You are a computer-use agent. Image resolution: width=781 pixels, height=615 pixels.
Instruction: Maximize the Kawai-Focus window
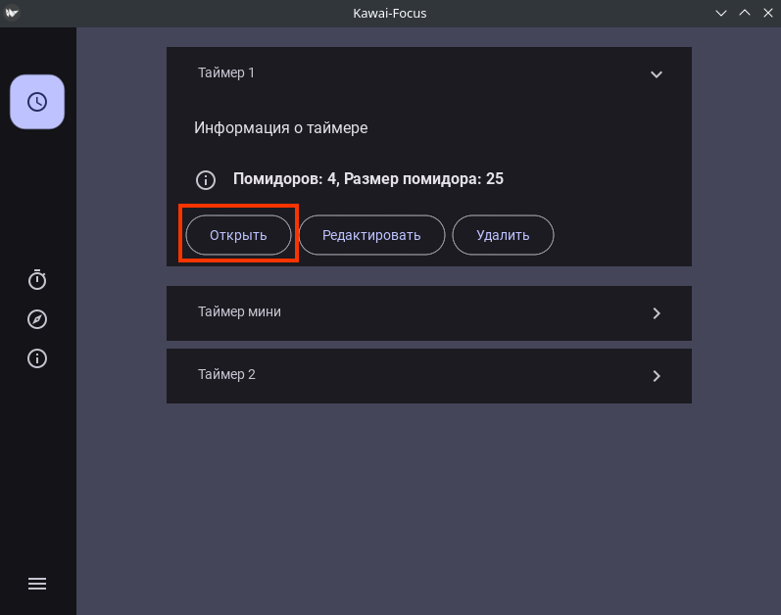[744, 14]
